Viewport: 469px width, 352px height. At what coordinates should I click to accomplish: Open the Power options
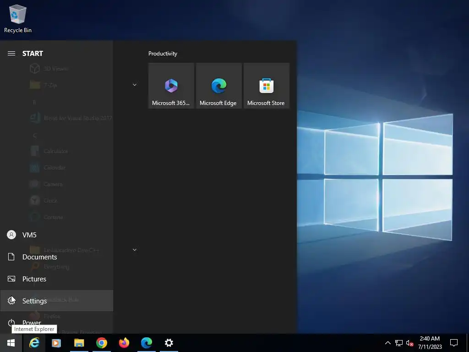56,323
